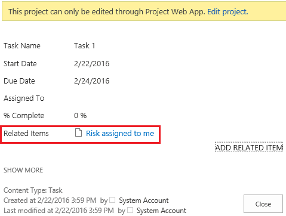Click the Related Items label

click(26, 133)
